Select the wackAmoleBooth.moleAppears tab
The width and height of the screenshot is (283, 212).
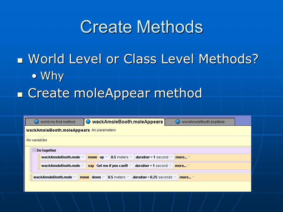124,122
